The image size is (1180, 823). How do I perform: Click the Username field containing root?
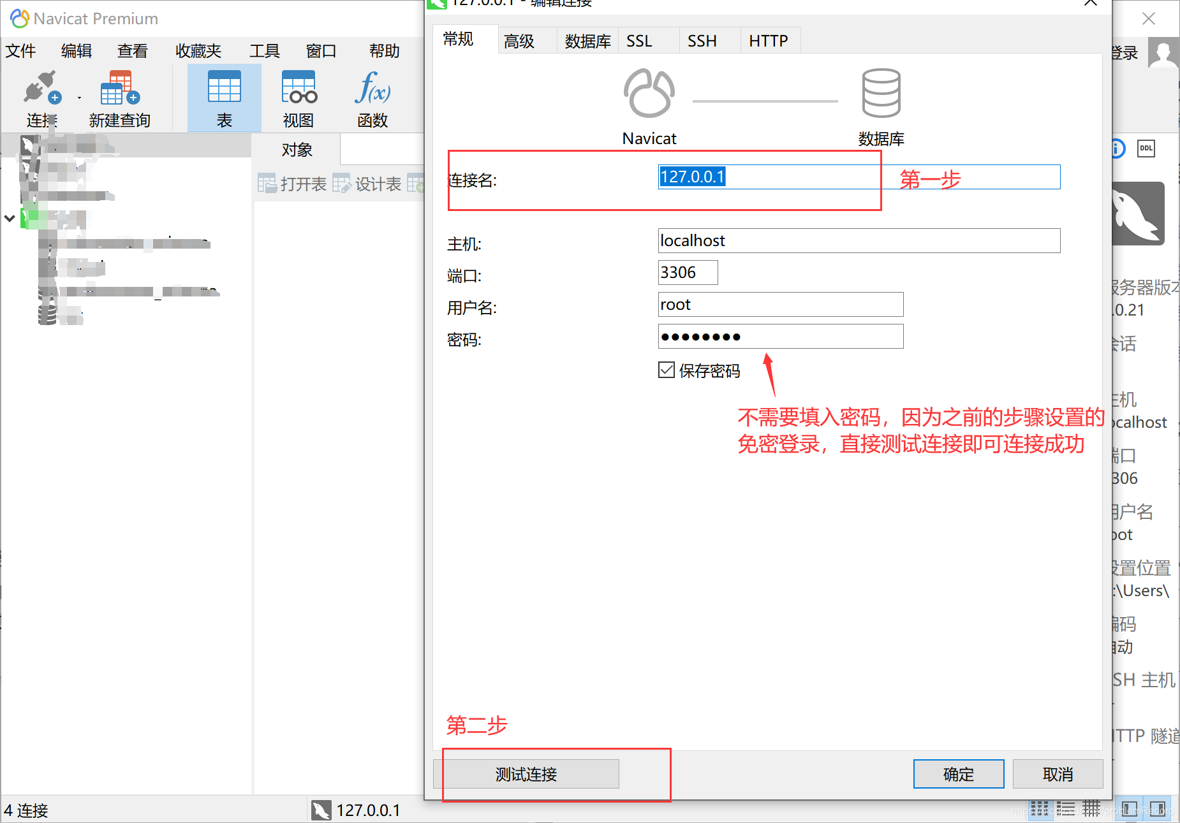(x=781, y=304)
